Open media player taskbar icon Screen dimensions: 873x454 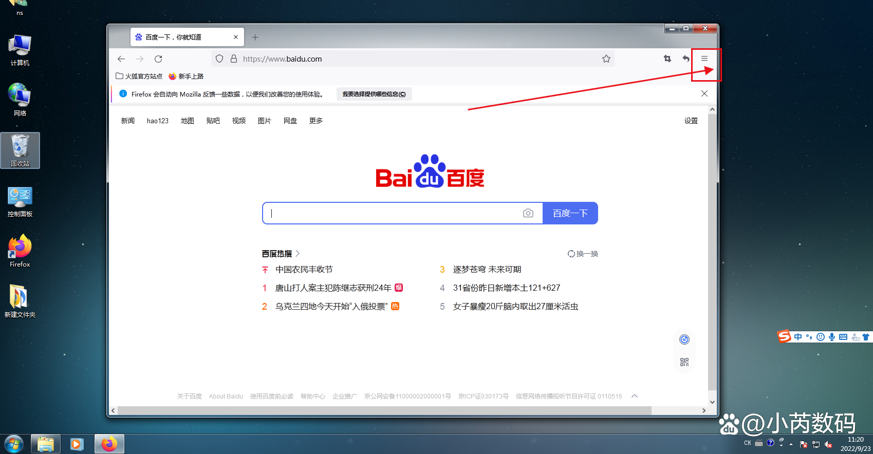(77, 444)
